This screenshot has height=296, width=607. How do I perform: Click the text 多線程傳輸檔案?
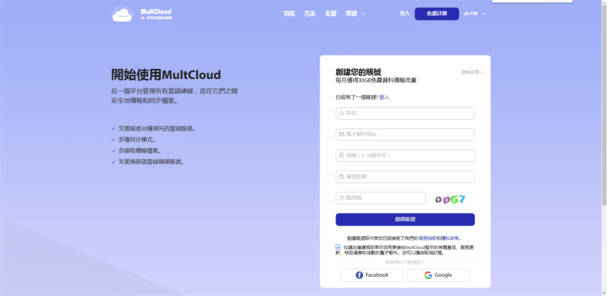pyautogui.click(x=141, y=151)
